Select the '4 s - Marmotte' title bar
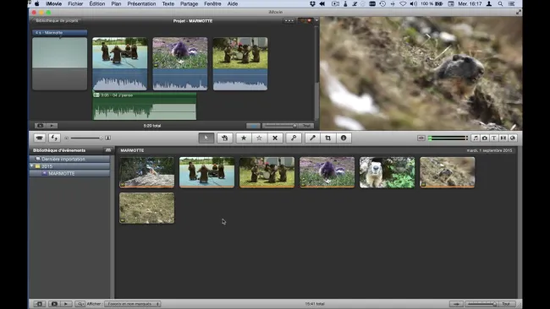550x309 pixels. (59, 33)
